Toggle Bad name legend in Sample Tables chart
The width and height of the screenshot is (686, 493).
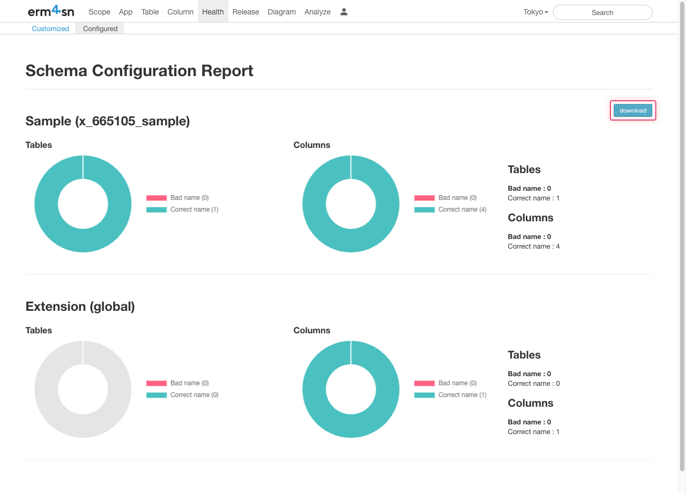coord(177,198)
